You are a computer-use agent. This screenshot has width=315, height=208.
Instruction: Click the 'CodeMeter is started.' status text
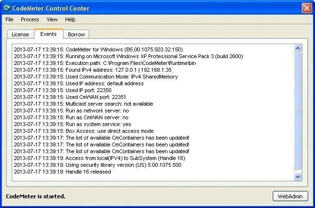click(x=35, y=196)
